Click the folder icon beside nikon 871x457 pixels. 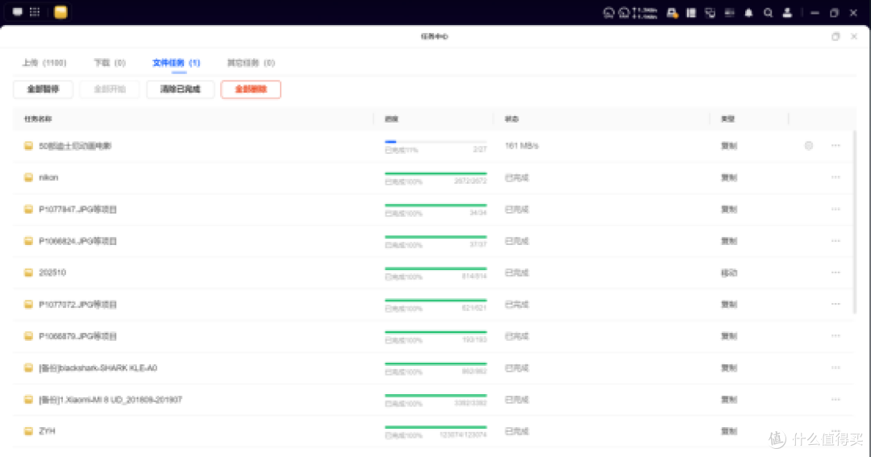[28, 177]
